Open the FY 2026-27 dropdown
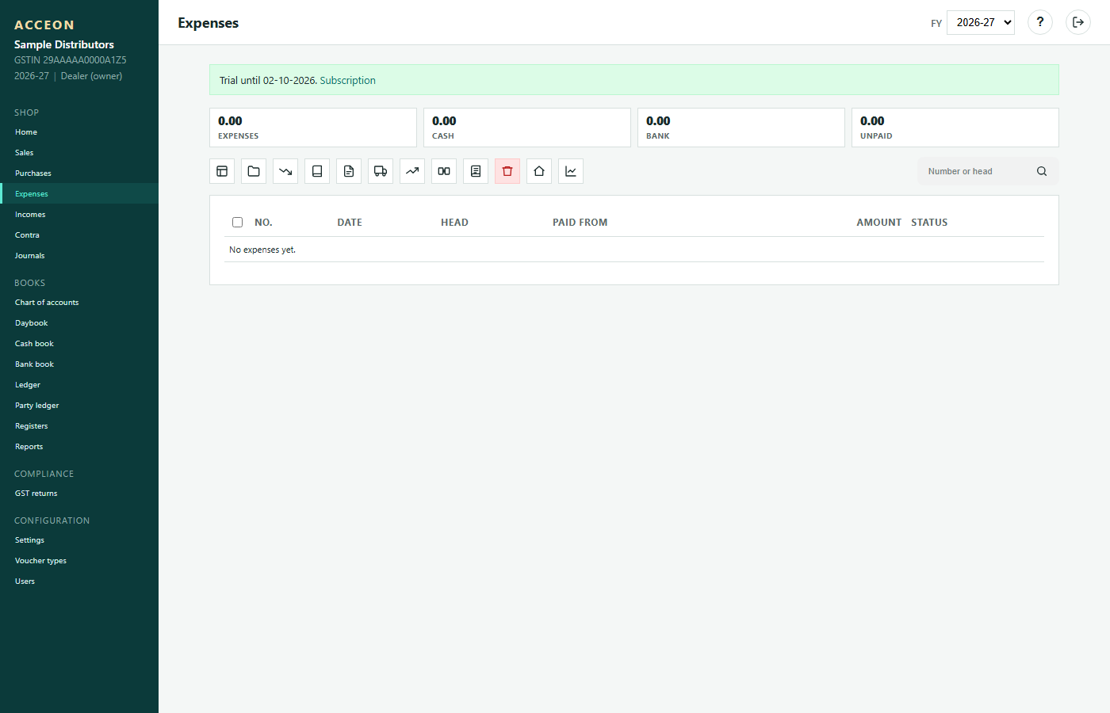 [x=981, y=22]
